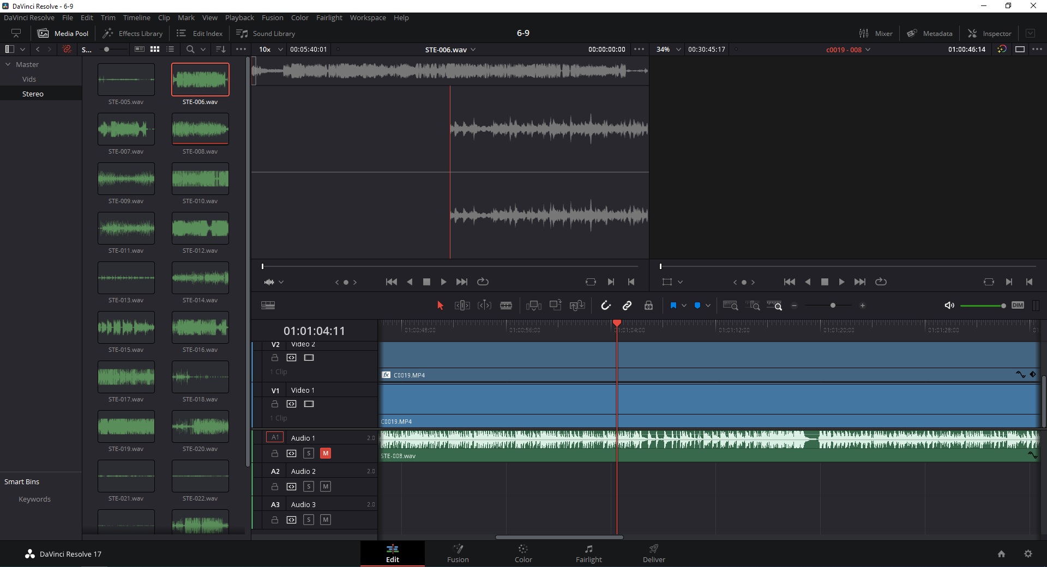Switch to the Deliver page tab

654,553
